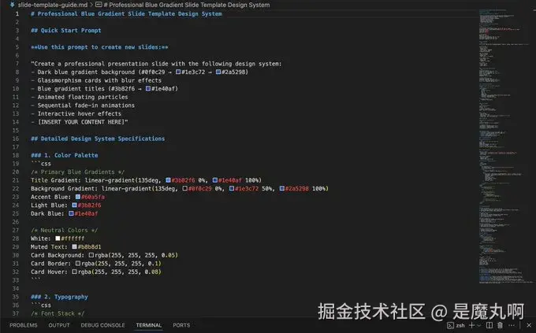Open the #60a5fa Accent Blue color swatch

point(78,197)
